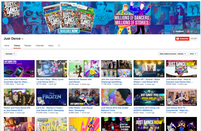Click the channel search magnifier icon

[59, 46]
